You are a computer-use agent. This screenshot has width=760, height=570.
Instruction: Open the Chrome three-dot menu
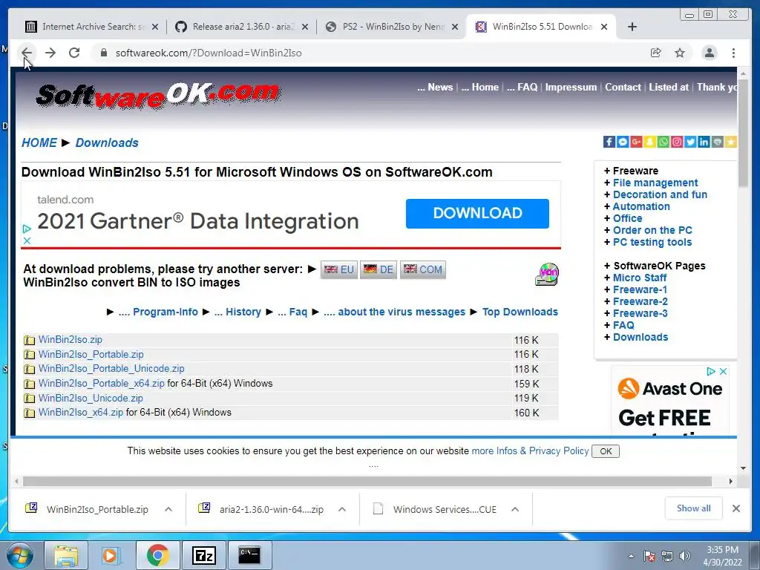coord(734,53)
